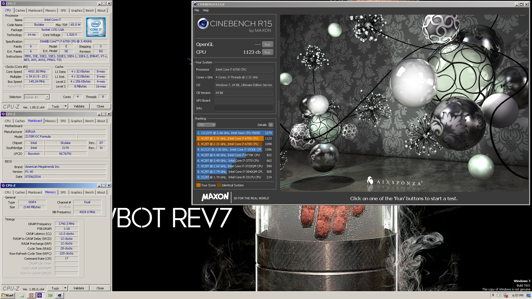Open the green graphics card taskbar icon

click(x=50, y=295)
